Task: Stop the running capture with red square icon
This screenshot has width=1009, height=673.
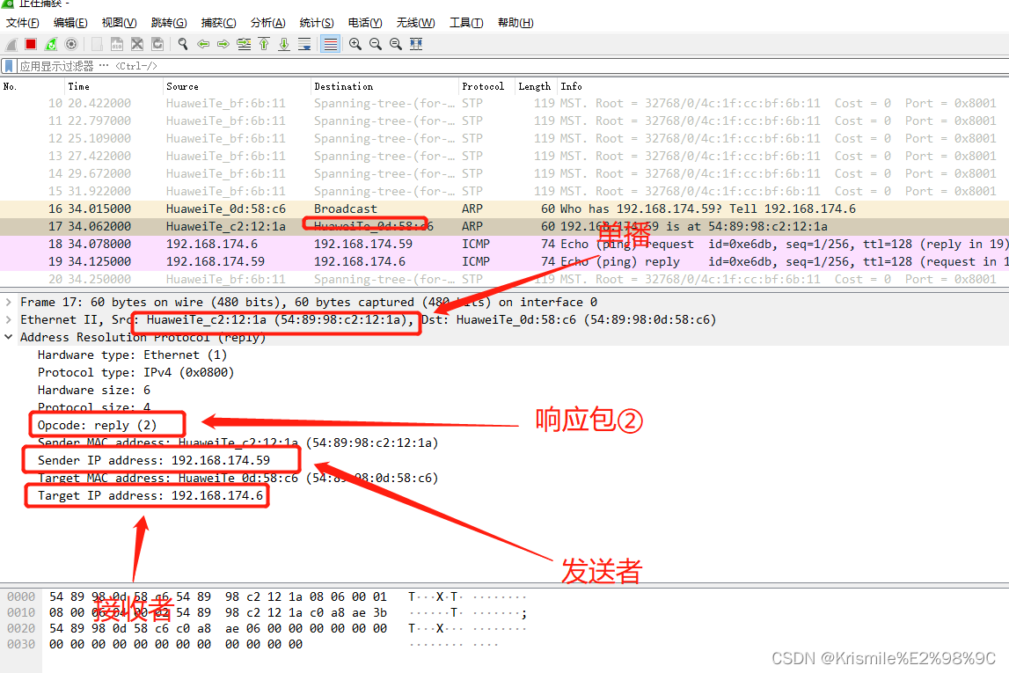Action: (x=30, y=43)
